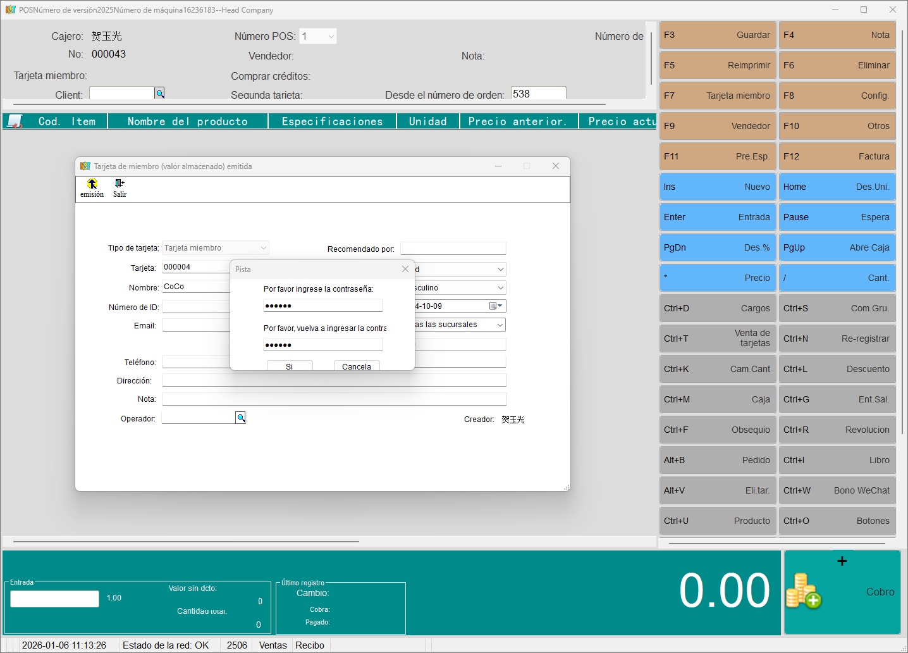Screen dimensions: 908x653
Task: Expand the sucursales dropdown
Action: point(500,325)
